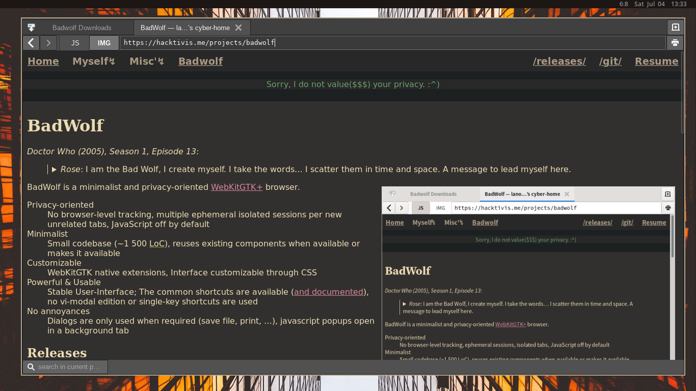Click the search magnifier icon at bottom

(x=32, y=367)
